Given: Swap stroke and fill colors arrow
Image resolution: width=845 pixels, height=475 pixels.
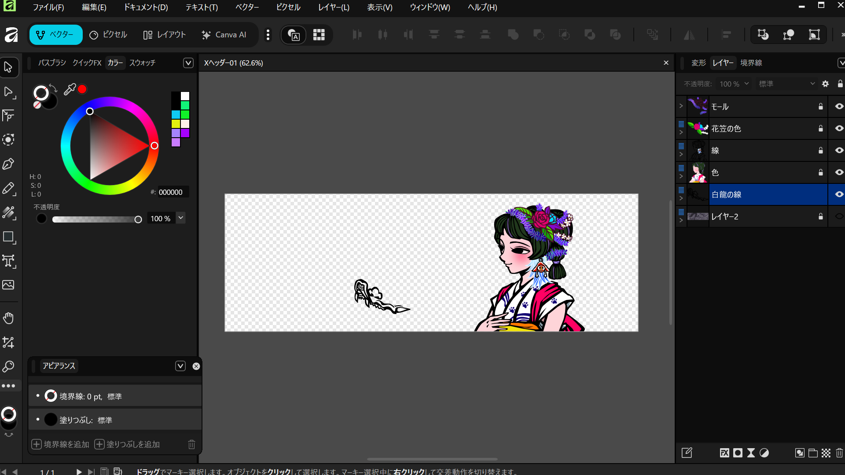Looking at the screenshot, I should click(53, 88).
